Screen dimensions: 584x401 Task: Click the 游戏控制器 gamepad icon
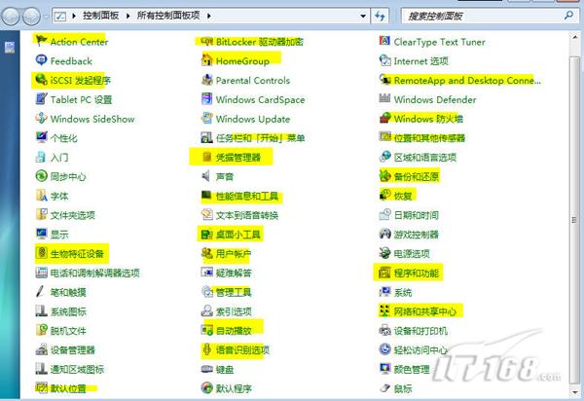tap(384, 234)
